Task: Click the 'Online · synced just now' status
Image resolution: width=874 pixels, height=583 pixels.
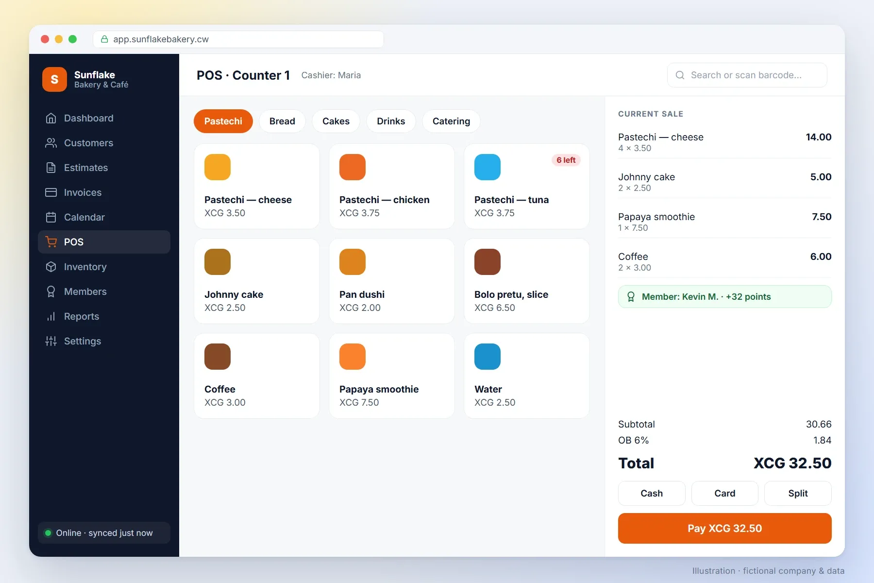Action: pos(104,533)
